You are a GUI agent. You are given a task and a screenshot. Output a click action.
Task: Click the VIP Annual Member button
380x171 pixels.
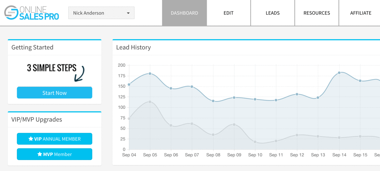tap(54, 139)
